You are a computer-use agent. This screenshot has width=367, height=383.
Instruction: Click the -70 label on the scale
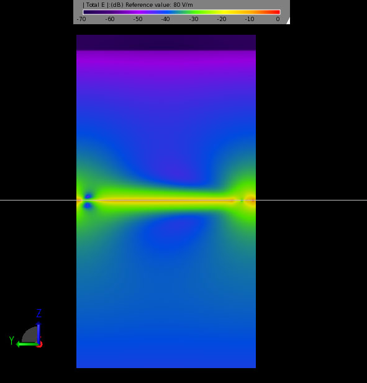(x=81, y=19)
